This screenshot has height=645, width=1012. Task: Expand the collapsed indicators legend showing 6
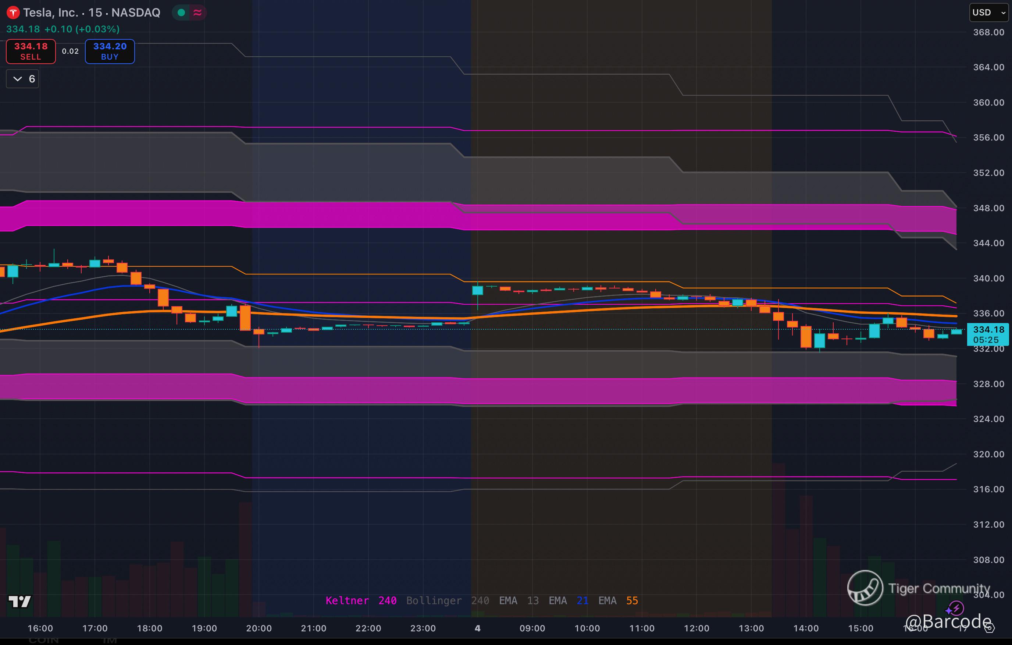click(x=23, y=79)
